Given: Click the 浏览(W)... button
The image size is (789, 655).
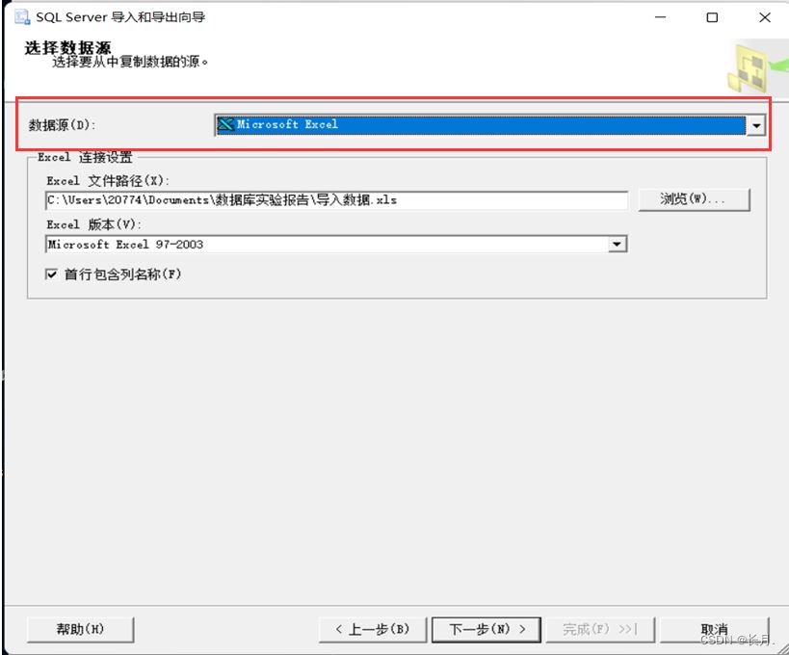Looking at the screenshot, I should [x=694, y=199].
